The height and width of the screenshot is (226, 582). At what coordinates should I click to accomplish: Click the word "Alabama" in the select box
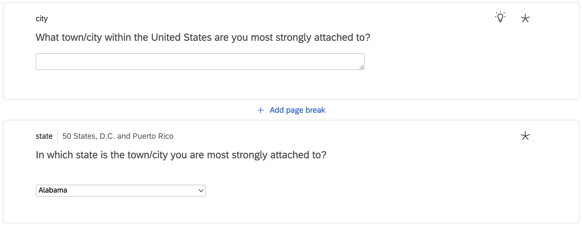click(x=53, y=190)
